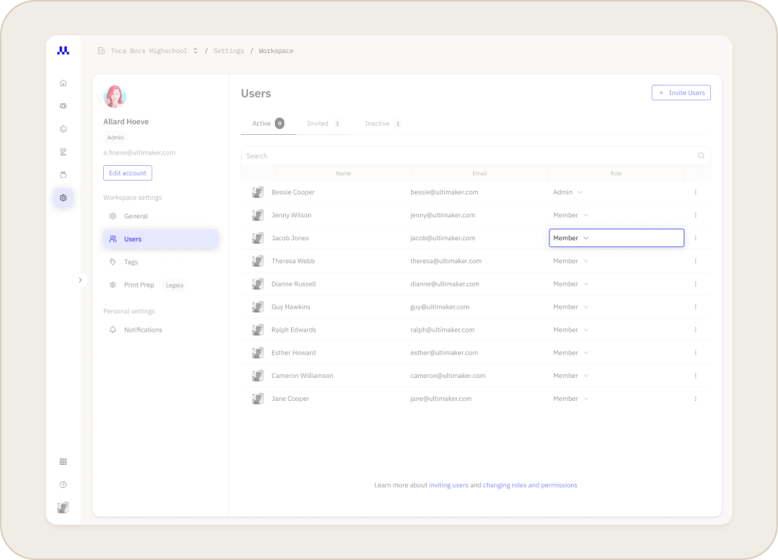The width and height of the screenshot is (778, 560).
Task: Open the third sidebar icon below printers
Action: pyautogui.click(x=63, y=129)
